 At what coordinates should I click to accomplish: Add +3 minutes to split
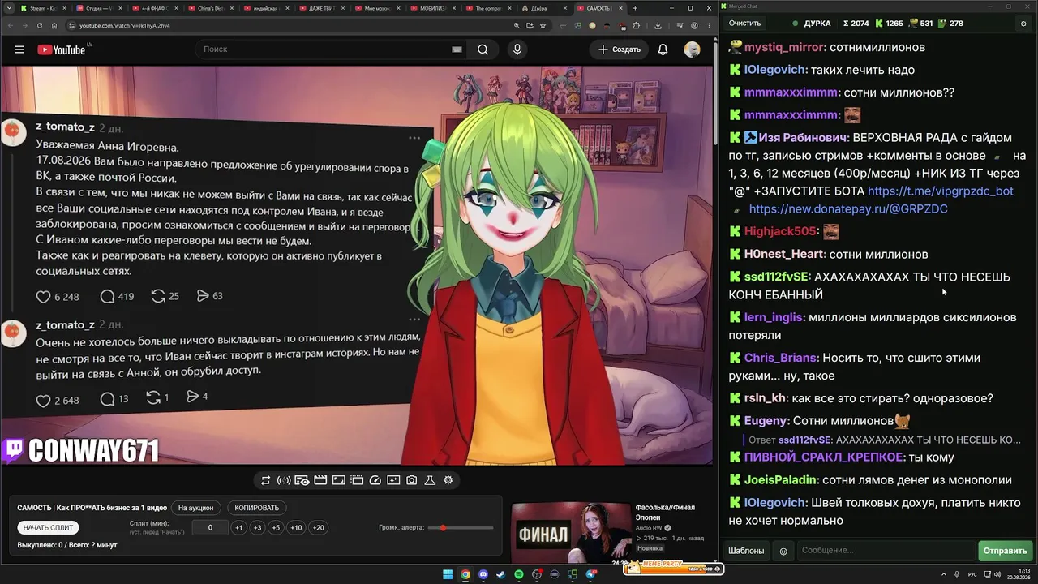(257, 527)
